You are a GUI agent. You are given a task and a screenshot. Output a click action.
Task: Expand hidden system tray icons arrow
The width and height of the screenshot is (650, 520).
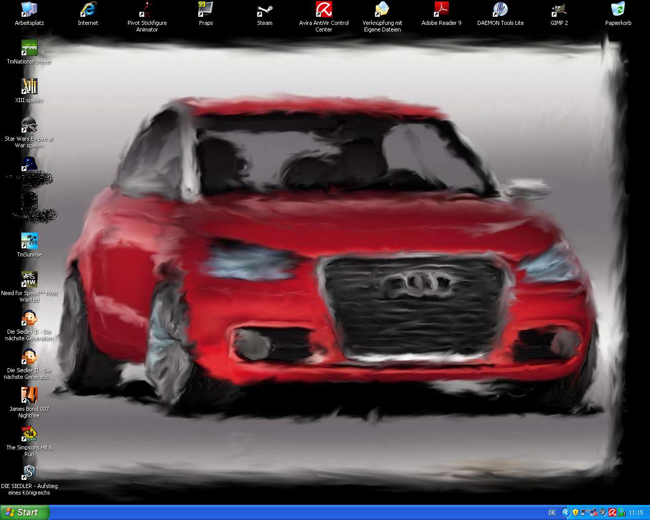click(x=566, y=513)
